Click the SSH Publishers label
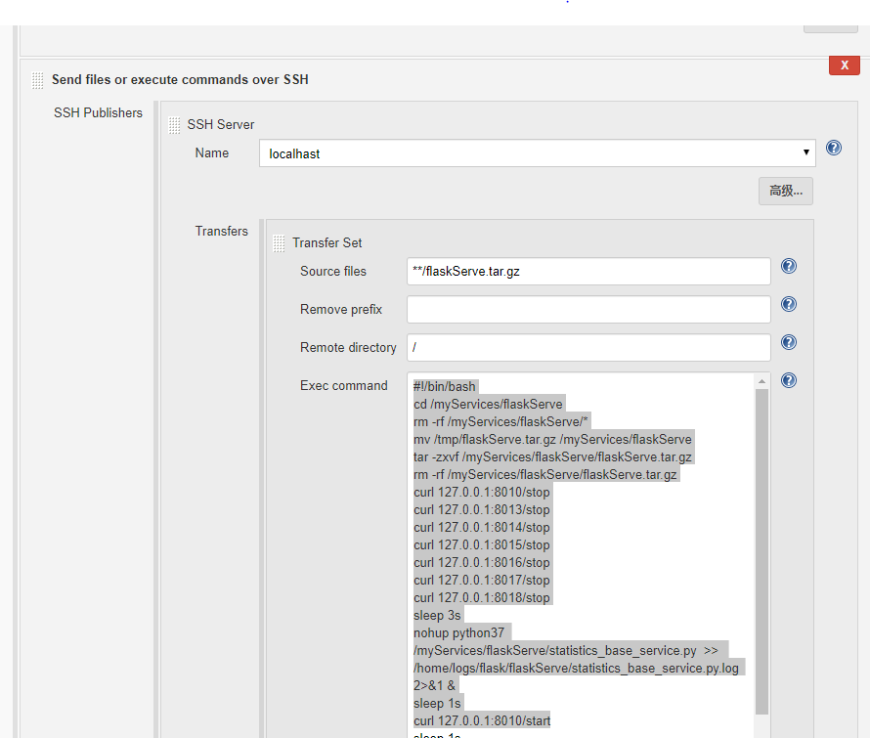This screenshot has height=738, width=870. point(98,112)
